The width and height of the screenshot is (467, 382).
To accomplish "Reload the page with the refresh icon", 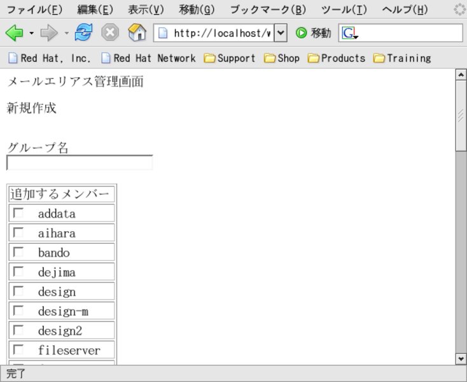I will (x=83, y=33).
